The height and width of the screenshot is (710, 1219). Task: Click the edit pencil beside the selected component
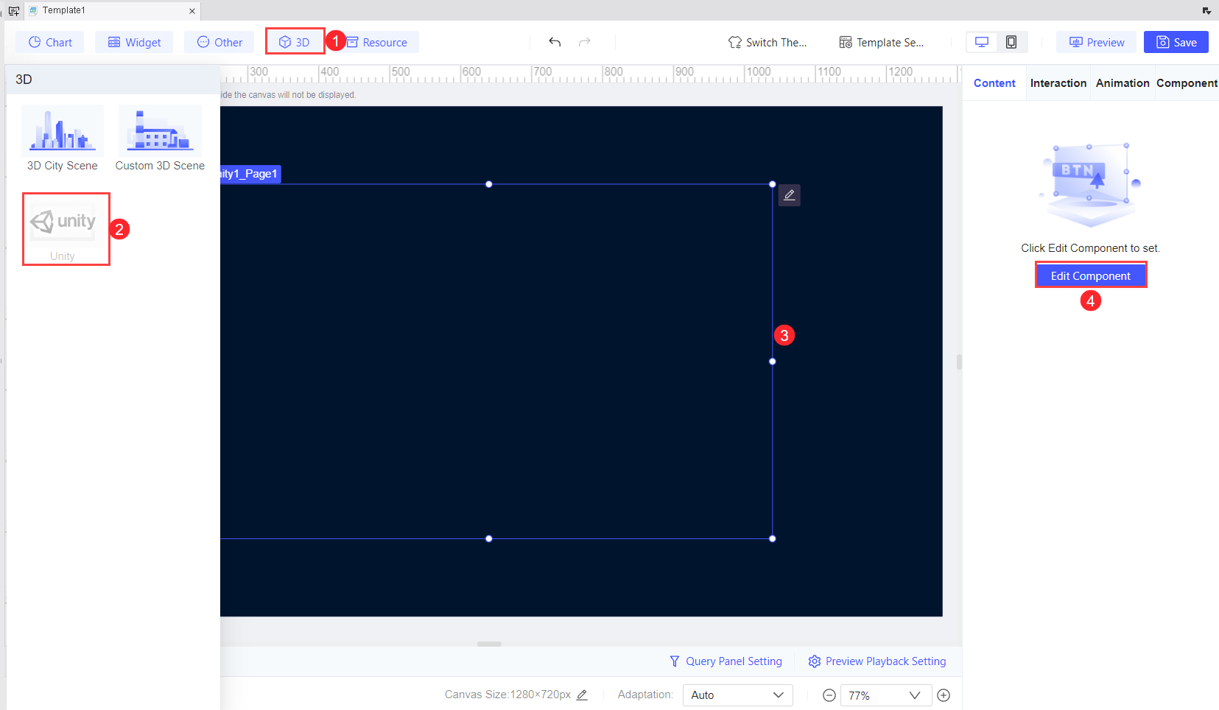click(789, 194)
